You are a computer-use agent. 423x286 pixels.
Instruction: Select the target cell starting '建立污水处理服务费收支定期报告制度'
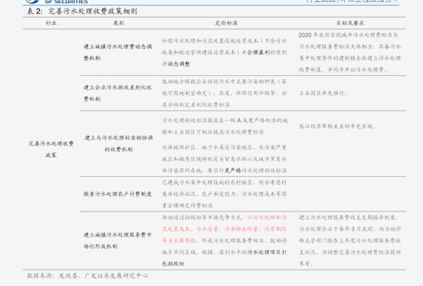click(x=350, y=241)
